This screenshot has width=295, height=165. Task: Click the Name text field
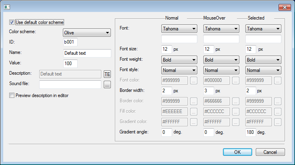click(x=87, y=53)
